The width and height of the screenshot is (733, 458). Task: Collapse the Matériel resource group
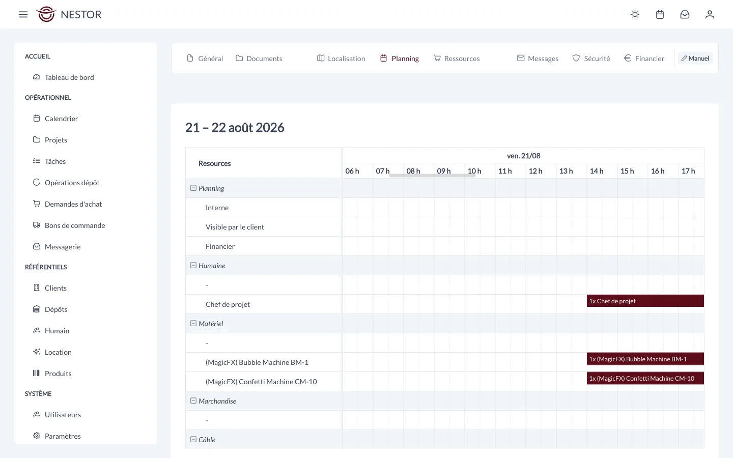193,323
